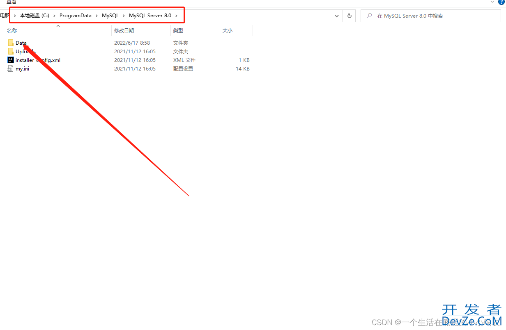Refresh the MySQL Server 8.0 folder view
Screen dimensions: 506x330
350,16
